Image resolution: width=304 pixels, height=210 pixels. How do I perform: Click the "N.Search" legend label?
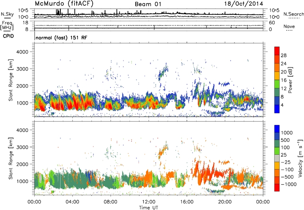click(293, 14)
